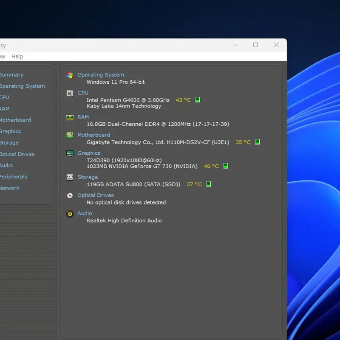Select Audio in the sidebar
The width and height of the screenshot is (340, 340).
pos(6,165)
